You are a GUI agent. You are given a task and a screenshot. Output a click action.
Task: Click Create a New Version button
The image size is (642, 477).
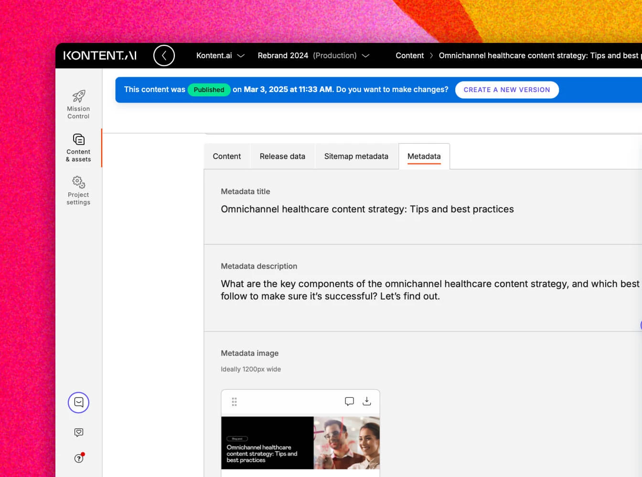506,90
